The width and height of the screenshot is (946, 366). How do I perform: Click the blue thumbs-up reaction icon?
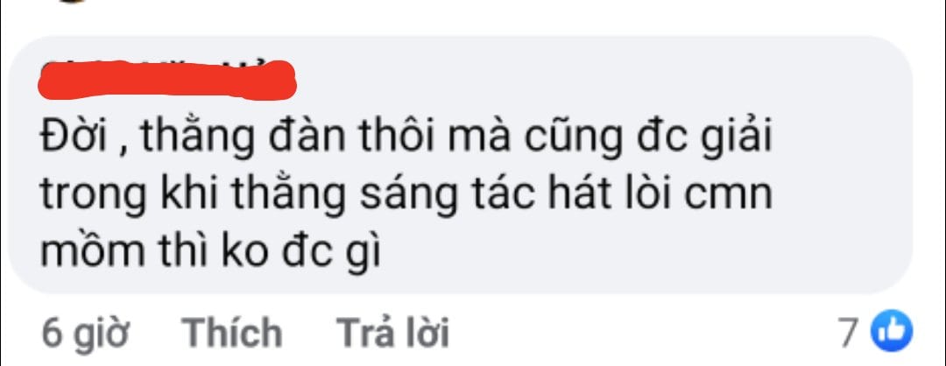[893, 330]
